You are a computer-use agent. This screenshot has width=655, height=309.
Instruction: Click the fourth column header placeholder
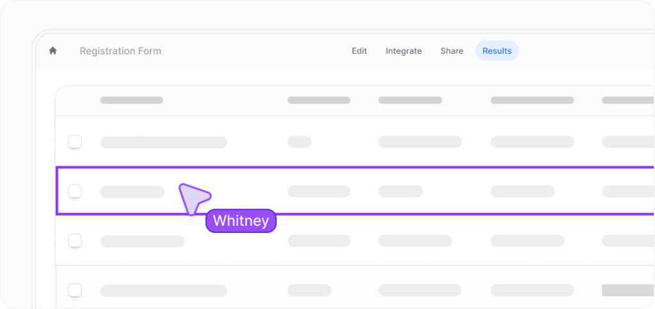point(532,100)
